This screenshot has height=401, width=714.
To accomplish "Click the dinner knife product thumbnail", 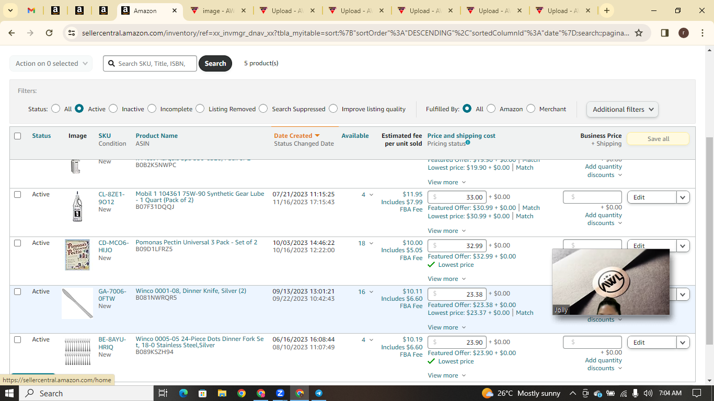I will [x=77, y=303].
